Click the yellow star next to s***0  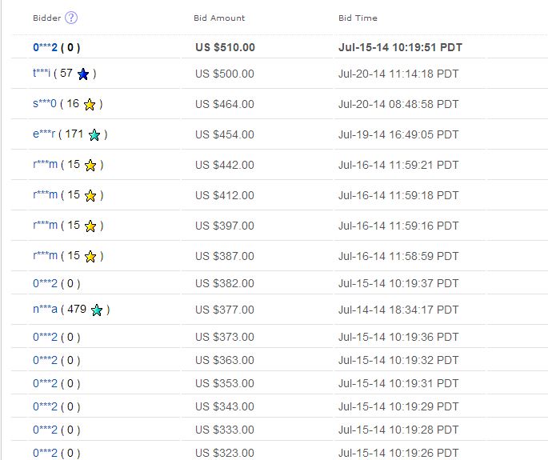tap(90, 105)
